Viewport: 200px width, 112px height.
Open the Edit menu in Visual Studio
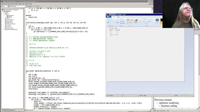pyautogui.click(x=6, y=4)
